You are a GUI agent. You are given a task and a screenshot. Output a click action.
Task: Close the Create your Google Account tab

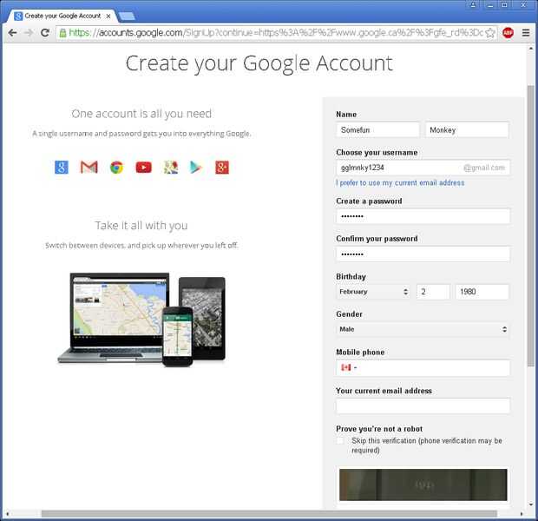[108, 16]
